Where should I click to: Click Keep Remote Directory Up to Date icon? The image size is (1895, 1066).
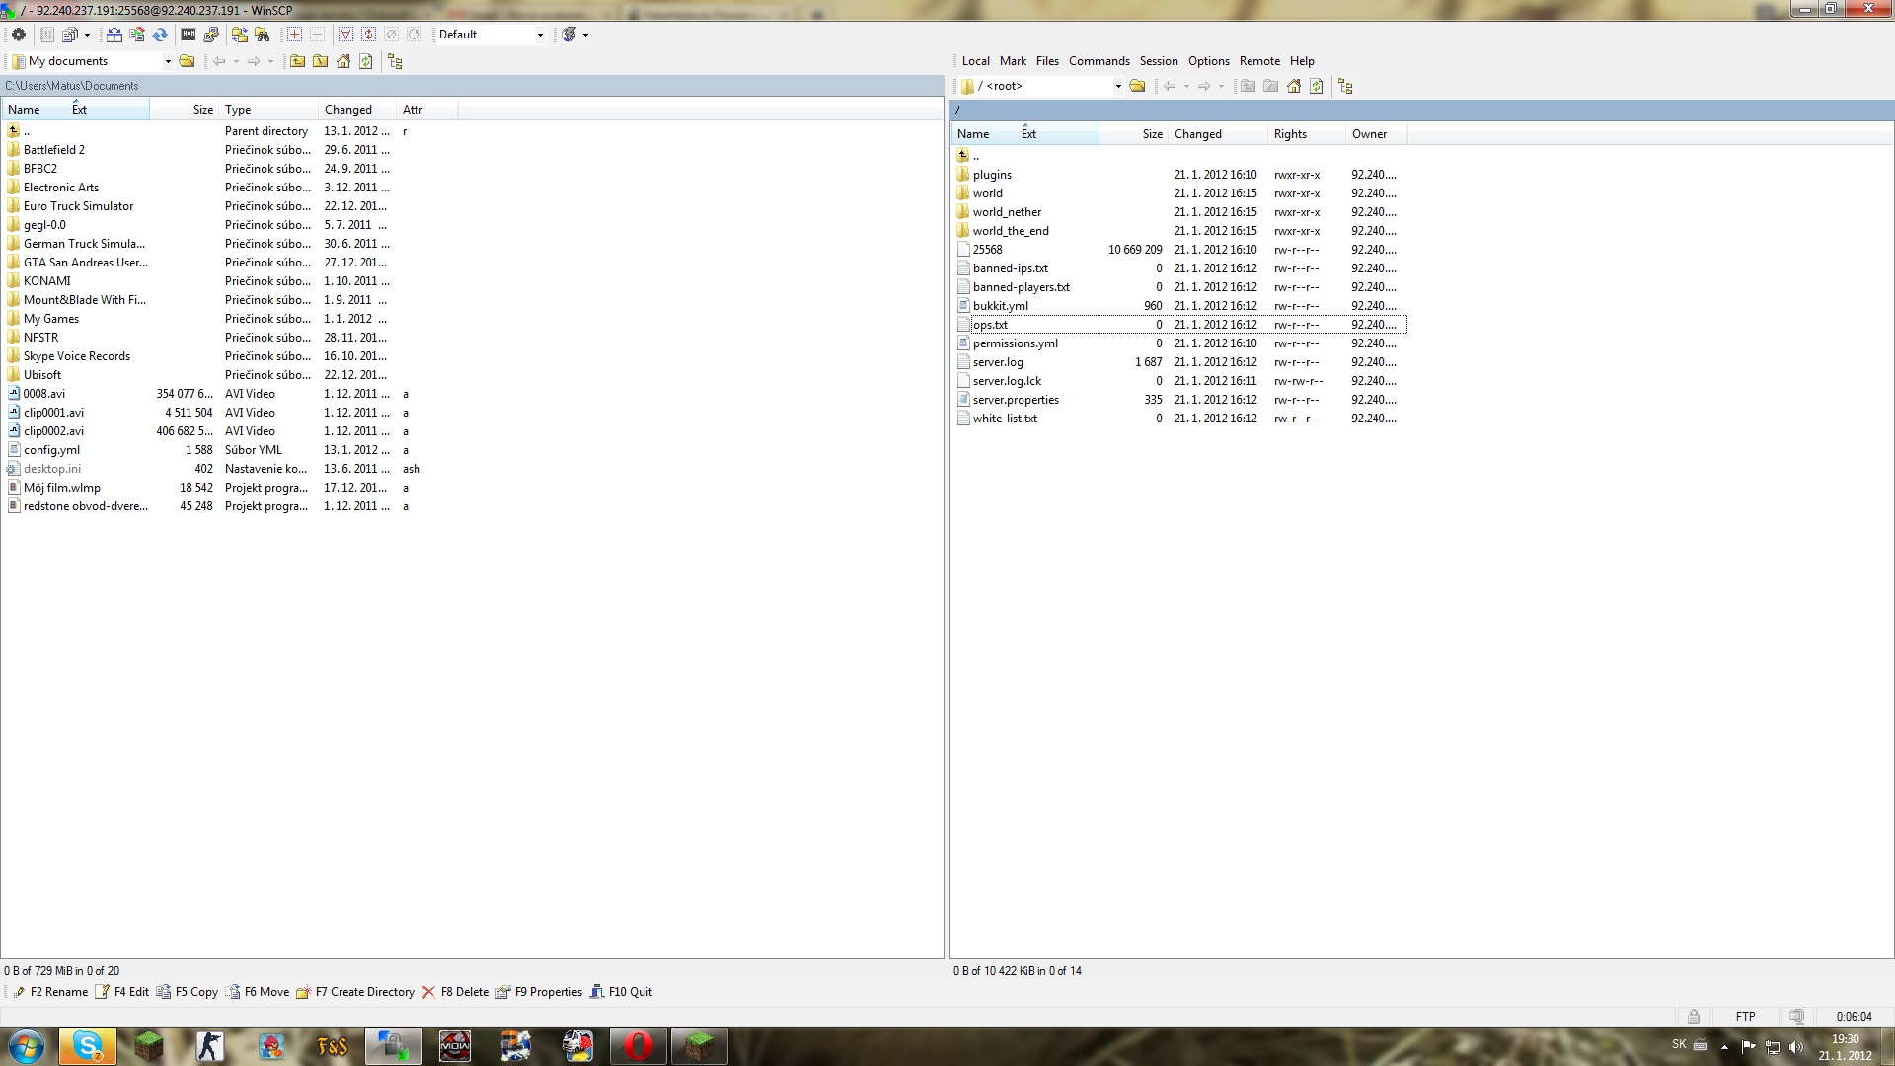[240, 35]
